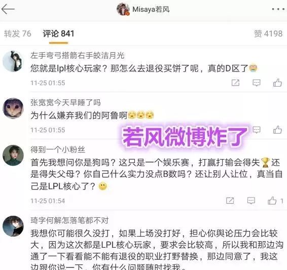This screenshot has height=270, width=287.
Task: Open username 左手弯弓搭箭右手皎洁月光
Action: (x=78, y=55)
